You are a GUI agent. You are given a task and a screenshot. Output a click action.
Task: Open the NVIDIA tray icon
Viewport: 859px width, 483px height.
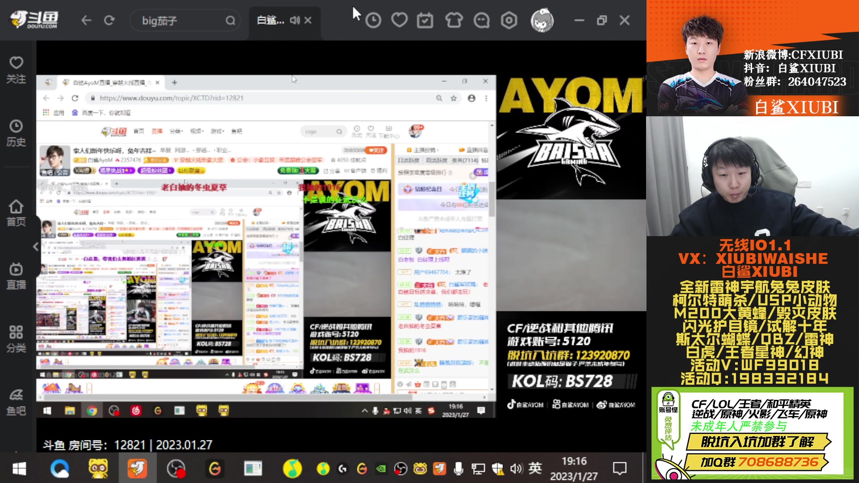click(381, 469)
